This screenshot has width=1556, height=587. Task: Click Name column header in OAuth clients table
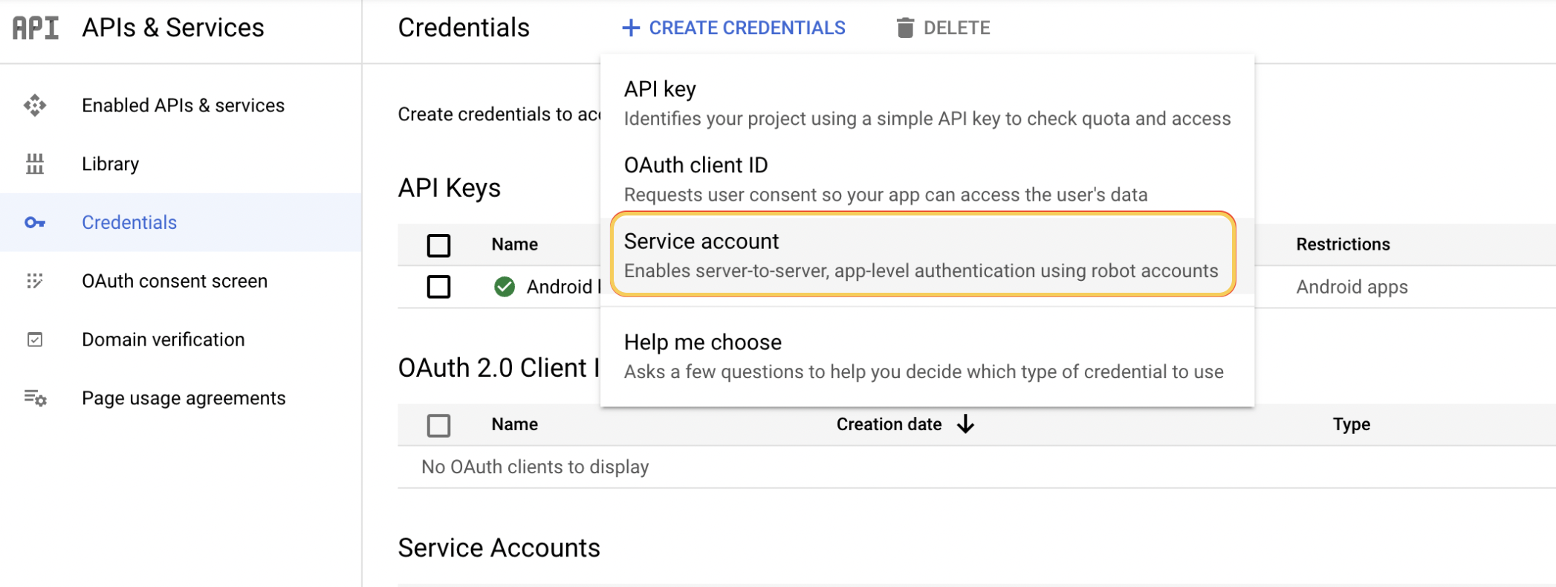pos(514,424)
